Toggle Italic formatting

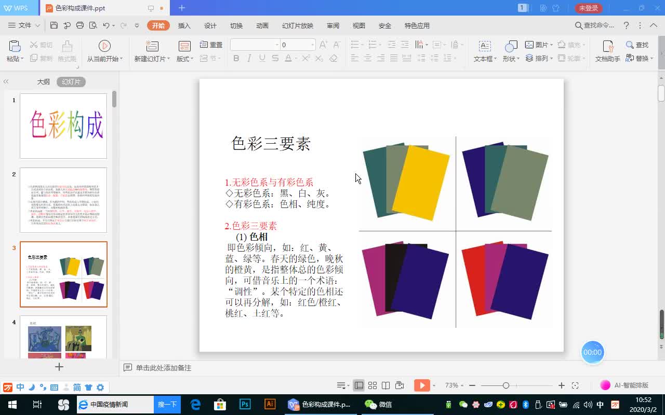pyautogui.click(x=249, y=58)
